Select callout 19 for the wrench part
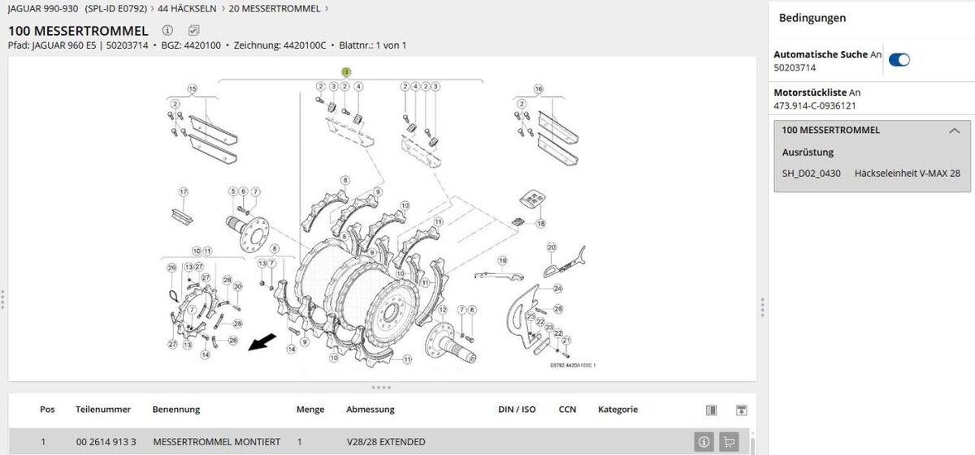The image size is (975, 455). click(503, 260)
